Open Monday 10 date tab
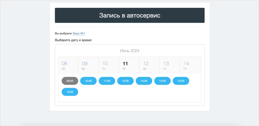259x126 pixels. click(109, 65)
